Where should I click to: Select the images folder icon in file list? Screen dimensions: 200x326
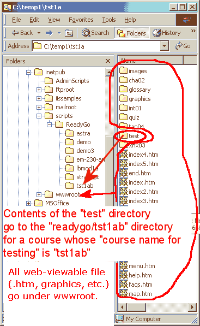pos(124,70)
